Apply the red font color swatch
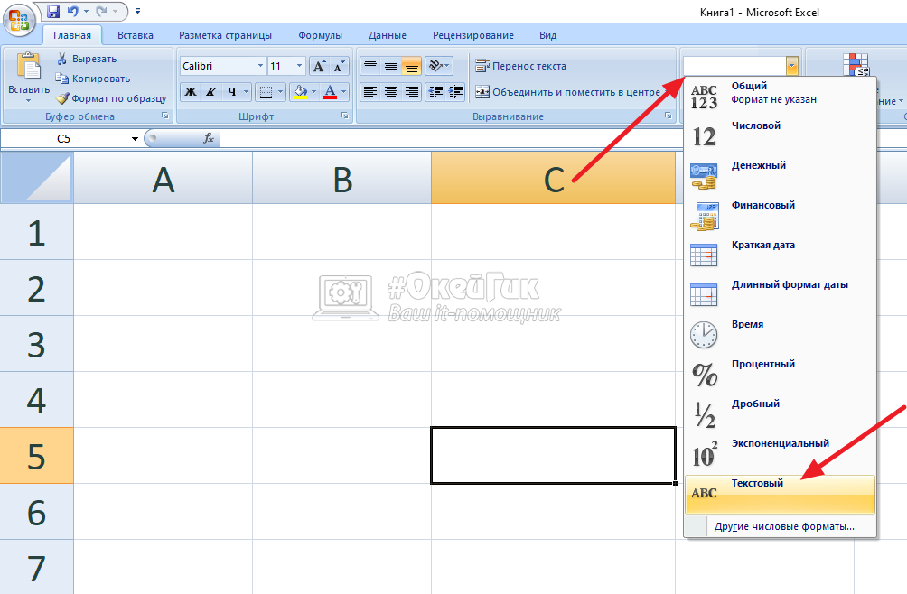The height and width of the screenshot is (594, 907). [x=330, y=91]
